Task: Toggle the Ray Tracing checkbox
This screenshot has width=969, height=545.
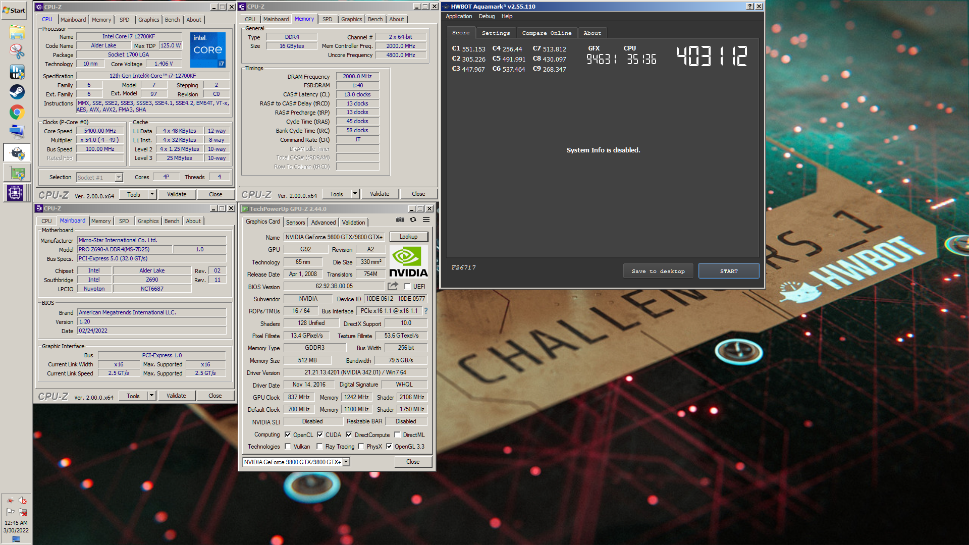Action: coord(319,447)
